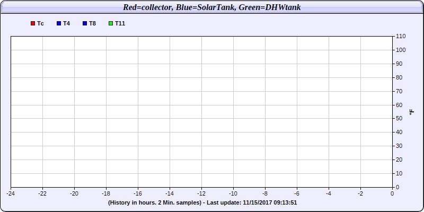This screenshot has width=424, height=212.
Task: Click the -14 label on the hours axis
Action: 170,193
